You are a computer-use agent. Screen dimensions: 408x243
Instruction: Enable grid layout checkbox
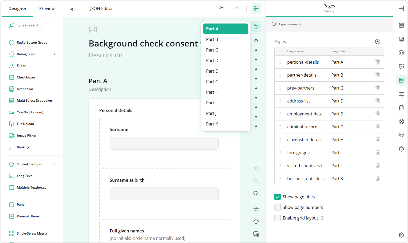[x=277, y=218]
